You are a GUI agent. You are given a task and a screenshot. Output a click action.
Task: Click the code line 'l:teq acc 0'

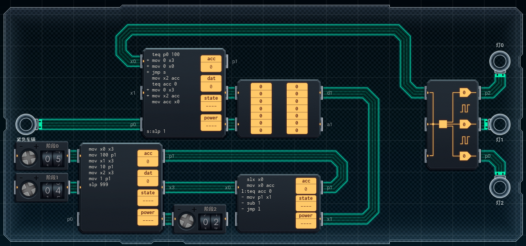tap(256, 191)
